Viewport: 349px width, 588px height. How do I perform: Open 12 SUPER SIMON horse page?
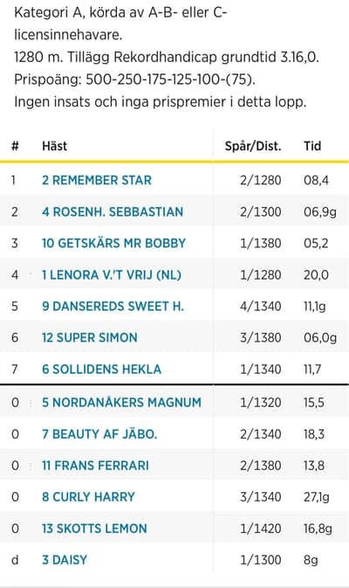(x=90, y=337)
